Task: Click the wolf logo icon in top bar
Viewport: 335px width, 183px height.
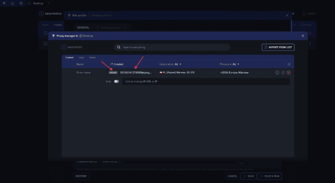Action: (4, 3)
